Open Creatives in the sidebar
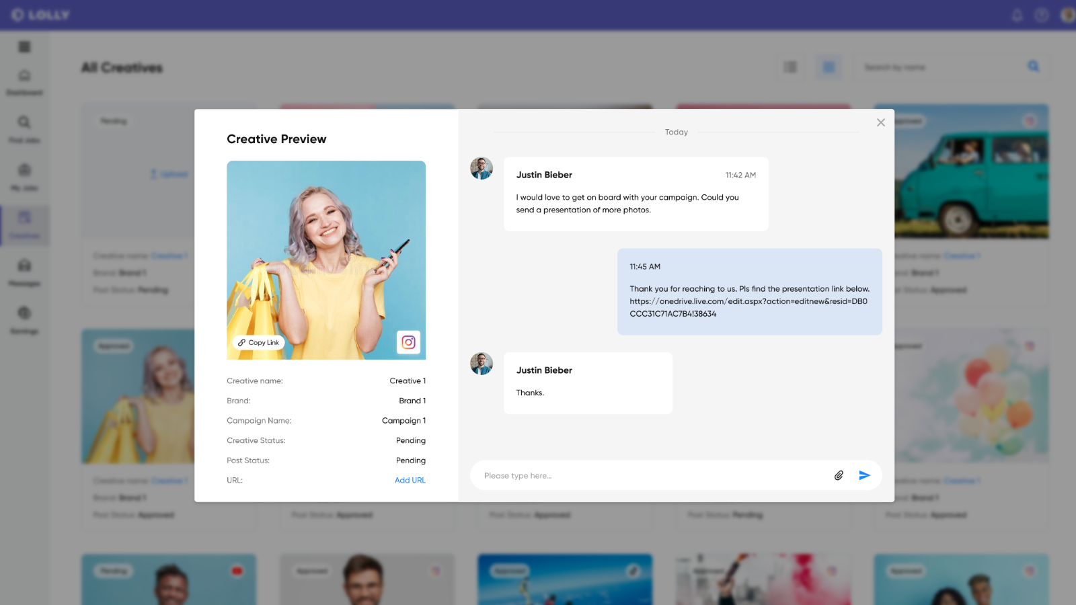 (x=24, y=225)
